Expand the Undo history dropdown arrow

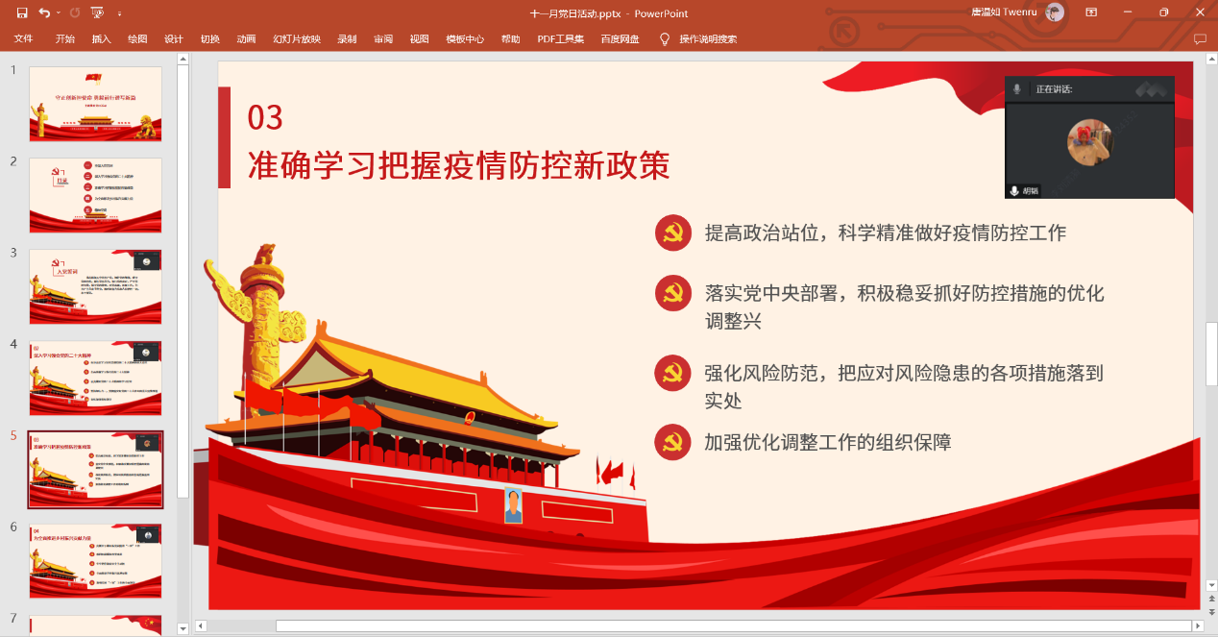(x=59, y=13)
